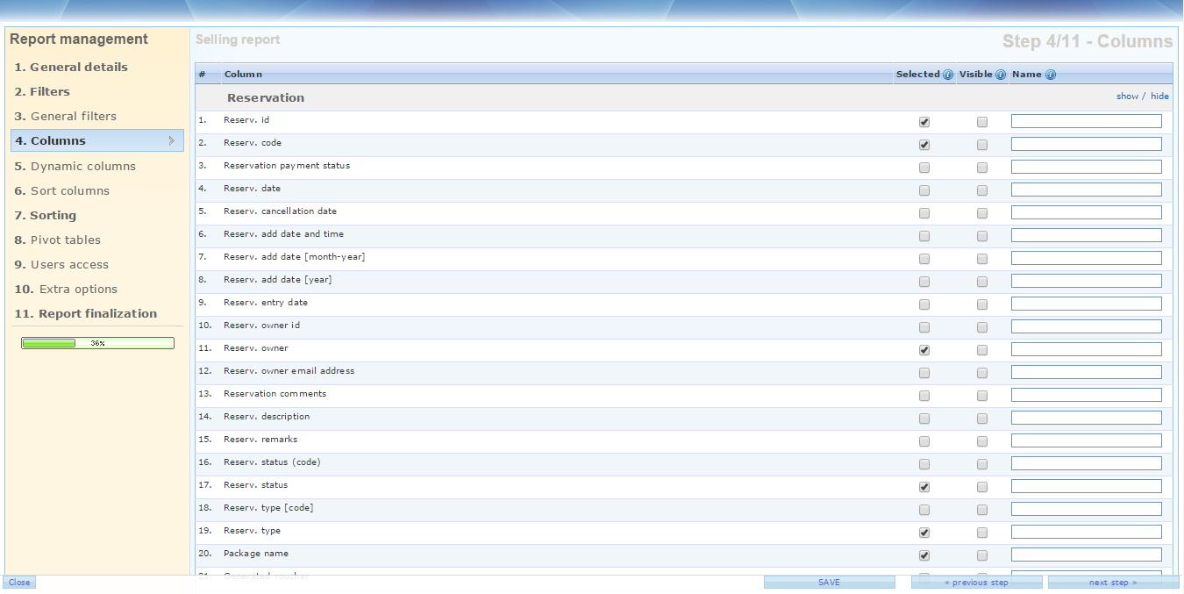Screen dimensions: 1184x594
Task: Click Name field for Reserv. code row
Action: (x=1086, y=144)
